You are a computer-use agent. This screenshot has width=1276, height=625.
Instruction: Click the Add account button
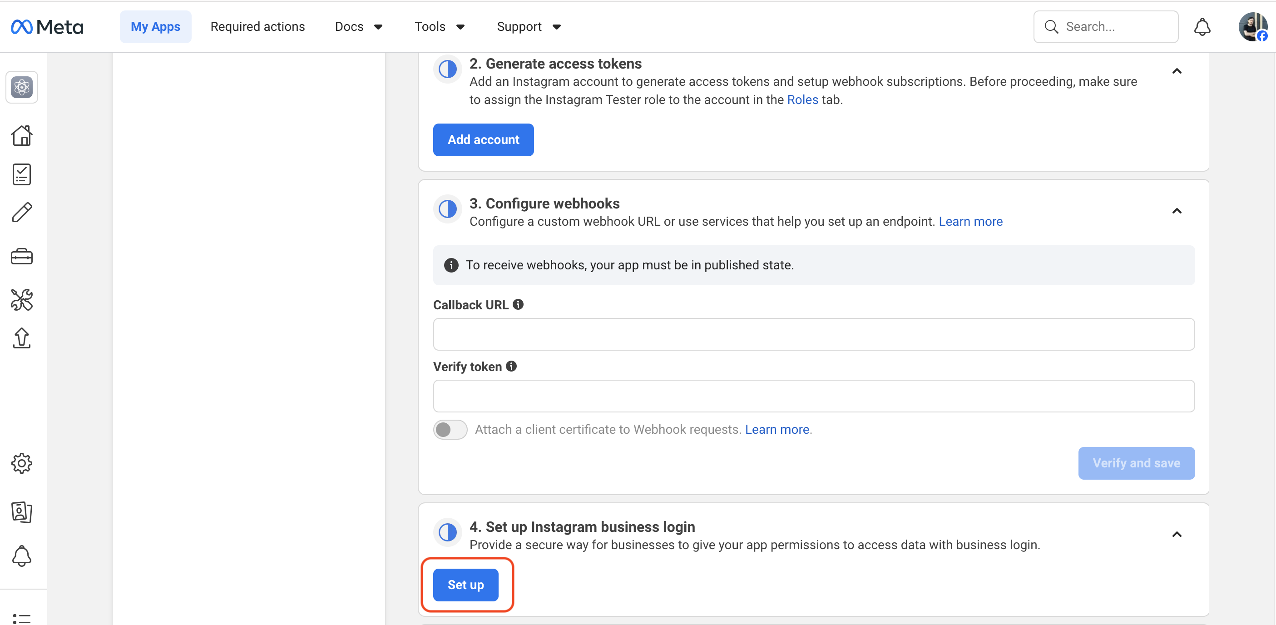click(x=483, y=140)
